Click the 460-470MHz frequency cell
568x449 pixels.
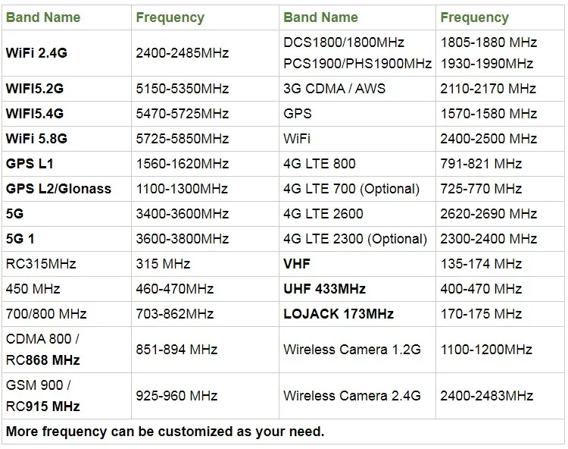tap(175, 289)
